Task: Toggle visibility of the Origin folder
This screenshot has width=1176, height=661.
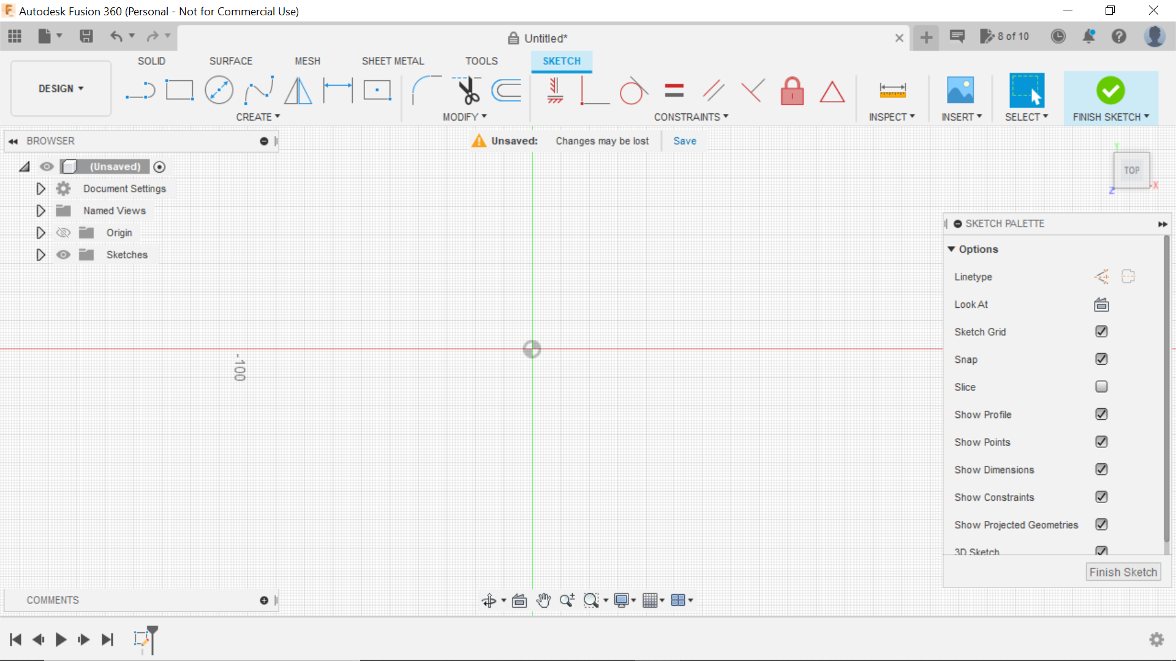Action: tap(63, 233)
